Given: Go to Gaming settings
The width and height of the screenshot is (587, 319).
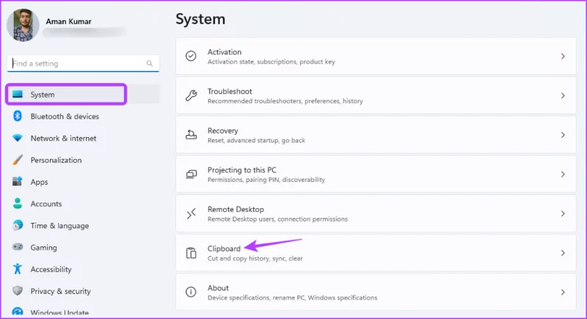Looking at the screenshot, I should (x=83, y=247).
